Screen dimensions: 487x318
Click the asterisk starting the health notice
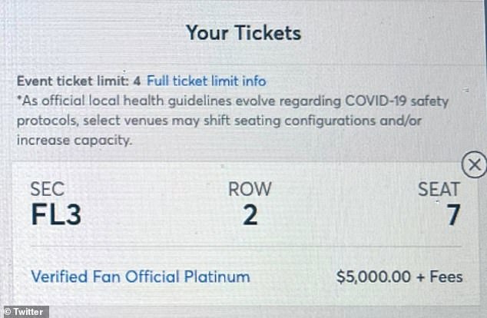(x=19, y=100)
